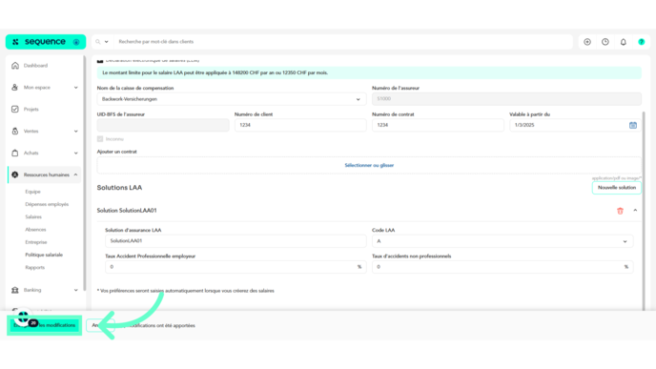Open Absences submenu item
Viewport: 656px width, 369px height.
[x=35, y=229]
